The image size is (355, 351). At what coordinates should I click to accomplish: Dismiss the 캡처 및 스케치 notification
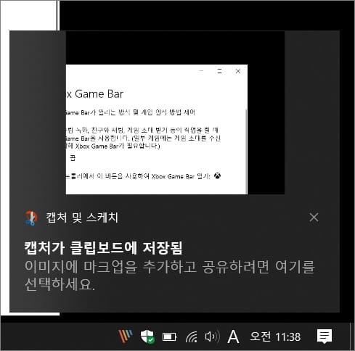(x=314, y=218)
